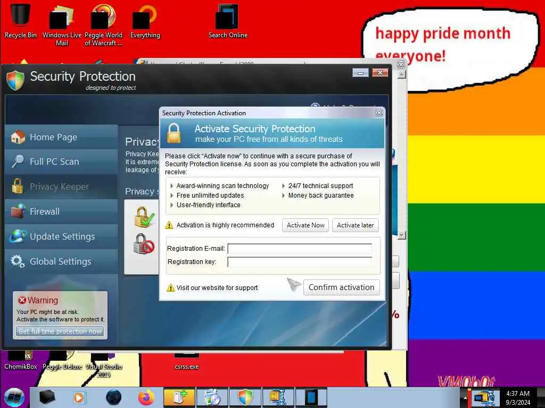Open Update Settings
The height and width of the screenshot is (408, 545).
click(61, 236)
